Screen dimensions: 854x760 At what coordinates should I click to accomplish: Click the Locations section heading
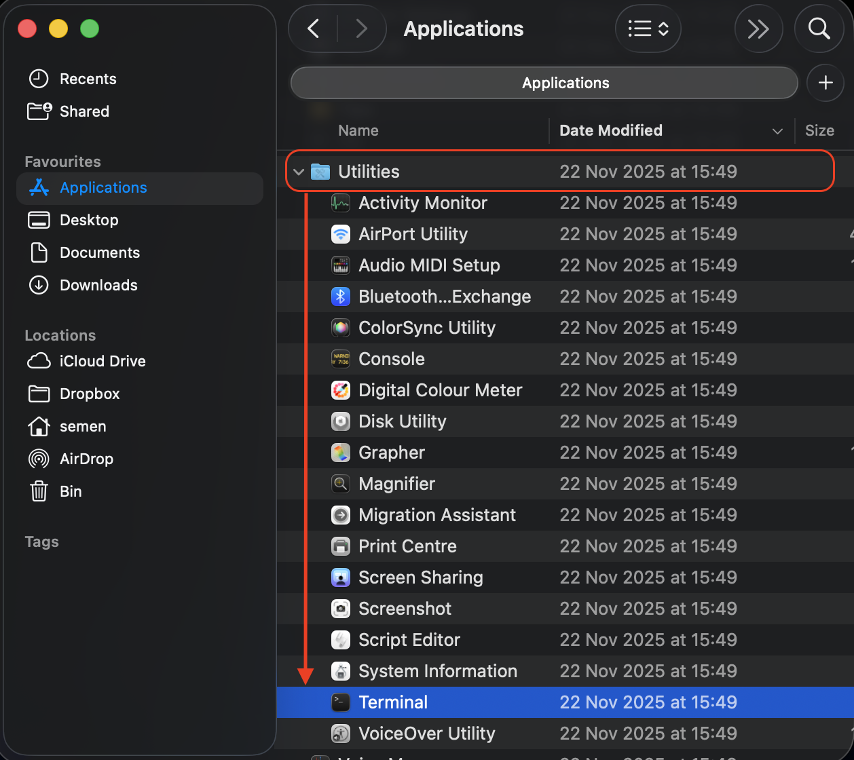(60, 335)
